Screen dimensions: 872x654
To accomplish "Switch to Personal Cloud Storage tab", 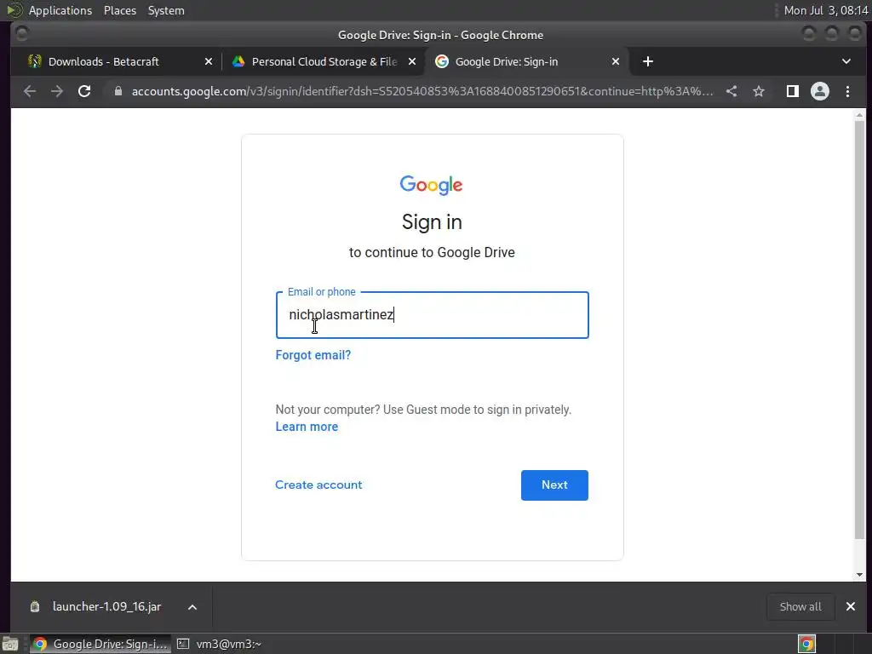I will point(324,61).
